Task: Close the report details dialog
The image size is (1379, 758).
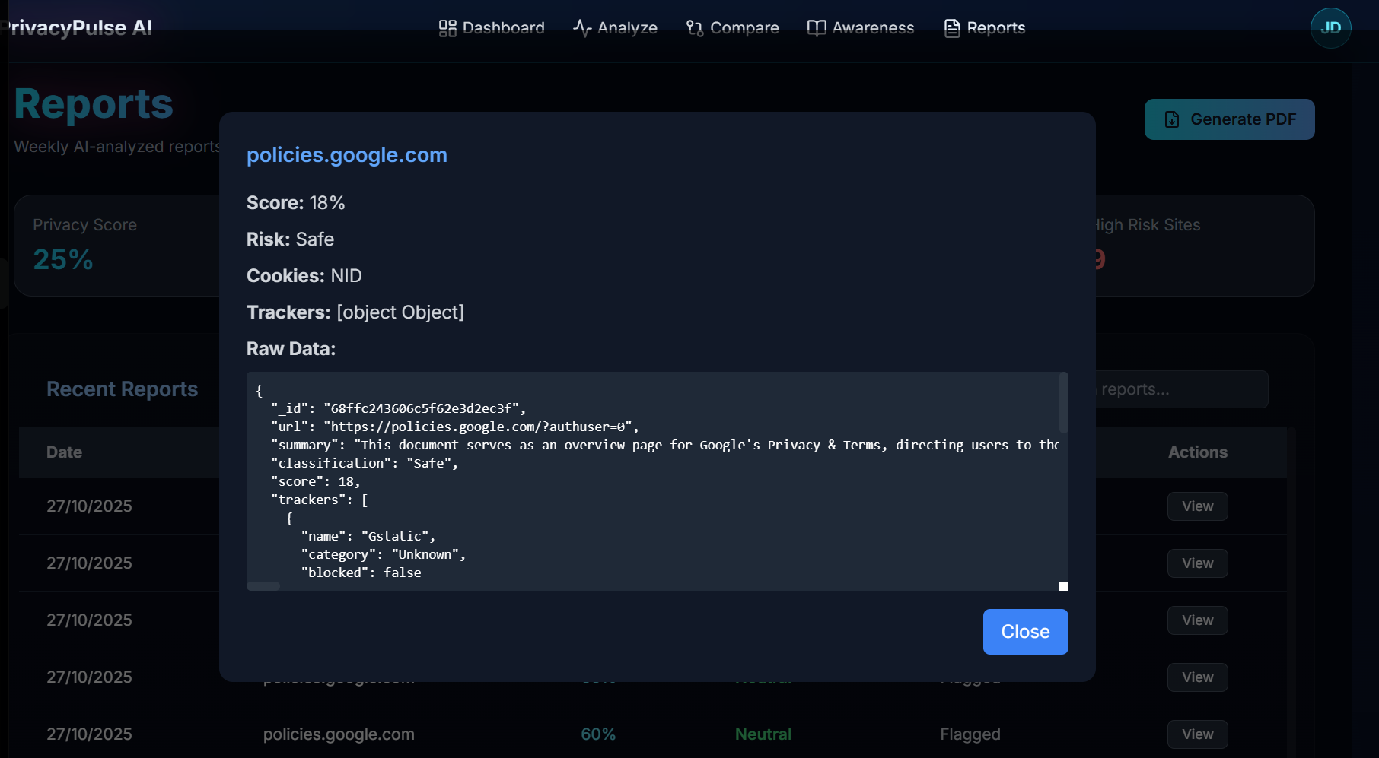Action: coord(1026,632)
